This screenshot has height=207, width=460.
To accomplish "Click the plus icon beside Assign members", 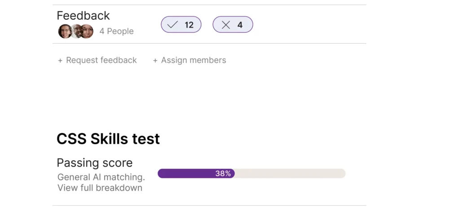I will (155, 61).
